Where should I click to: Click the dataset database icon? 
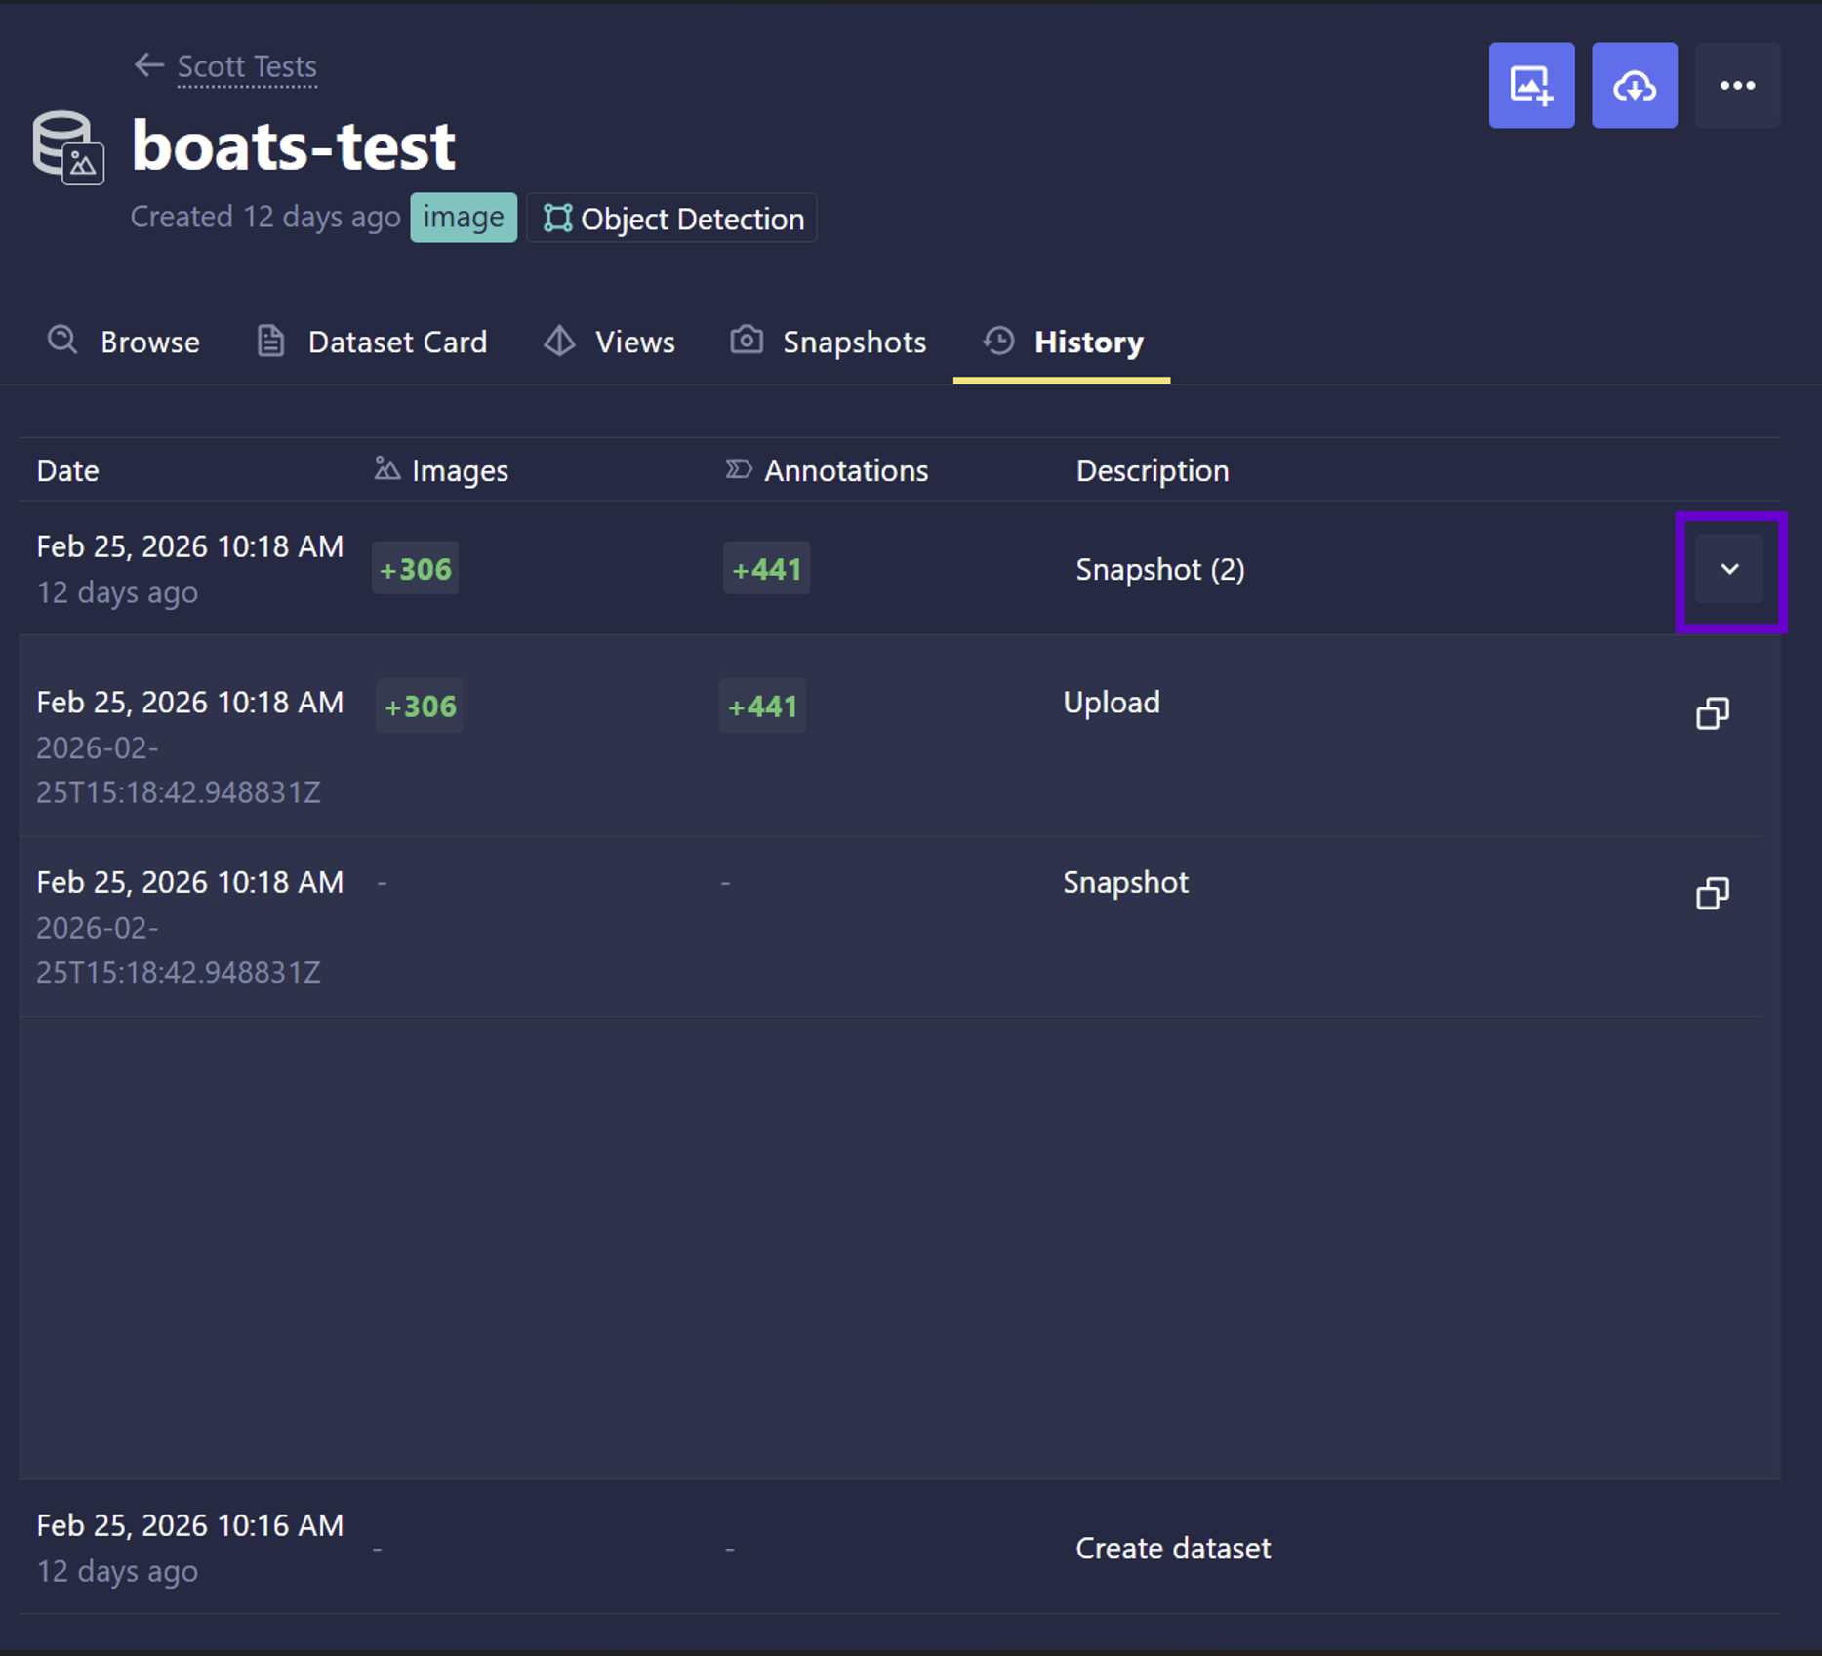67,147
